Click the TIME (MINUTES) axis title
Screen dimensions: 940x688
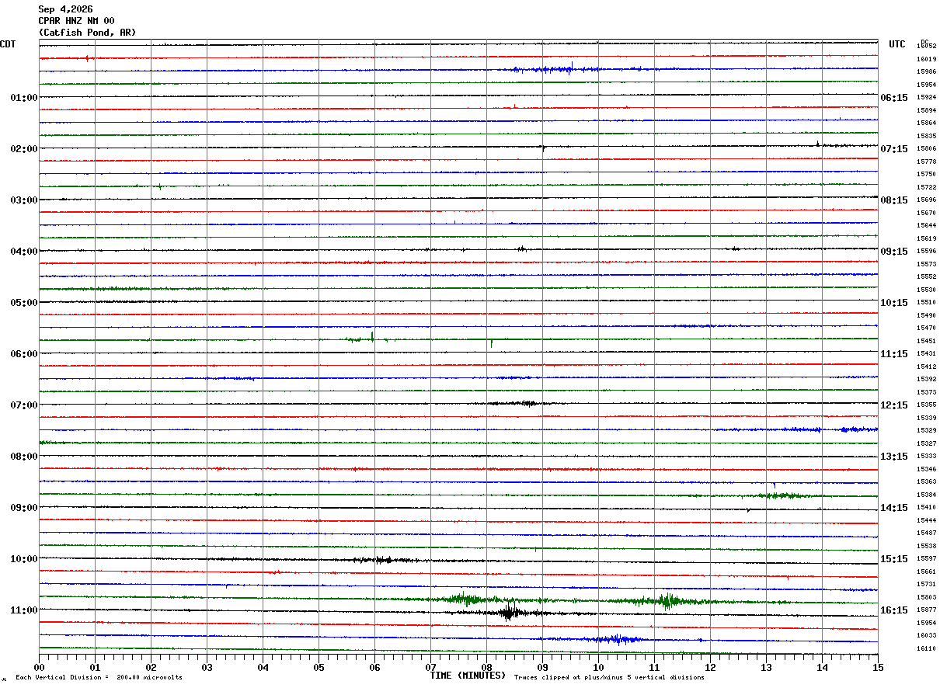click(469, 676)
